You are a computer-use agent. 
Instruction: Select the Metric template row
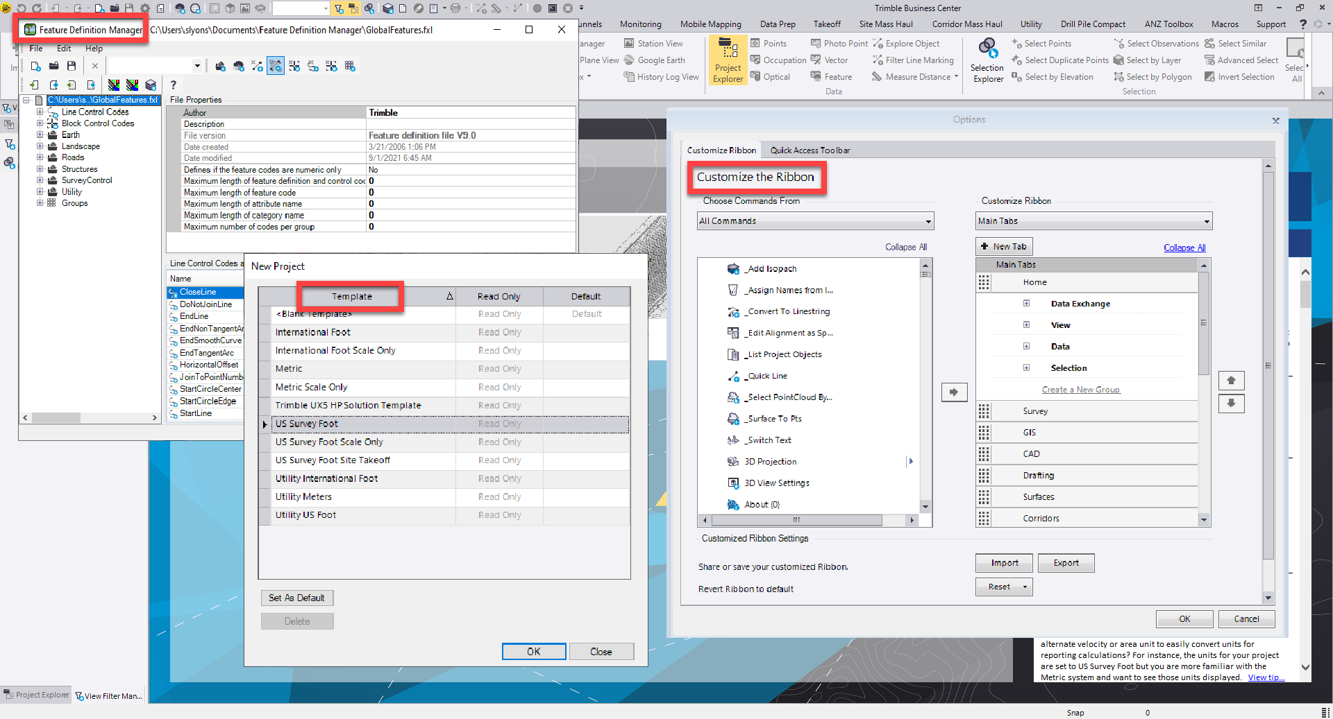444,369
